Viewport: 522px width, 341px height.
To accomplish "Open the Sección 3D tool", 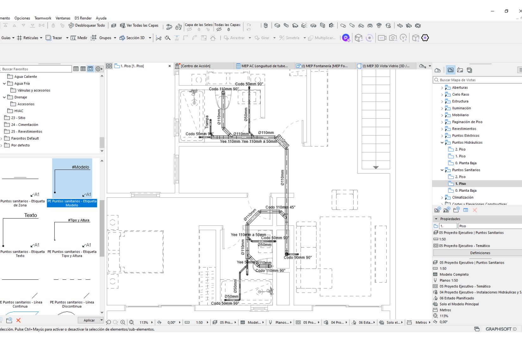I will coord(135,38).
